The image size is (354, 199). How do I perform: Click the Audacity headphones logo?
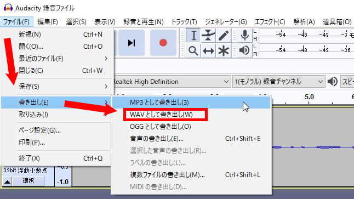tap(8, 8)
